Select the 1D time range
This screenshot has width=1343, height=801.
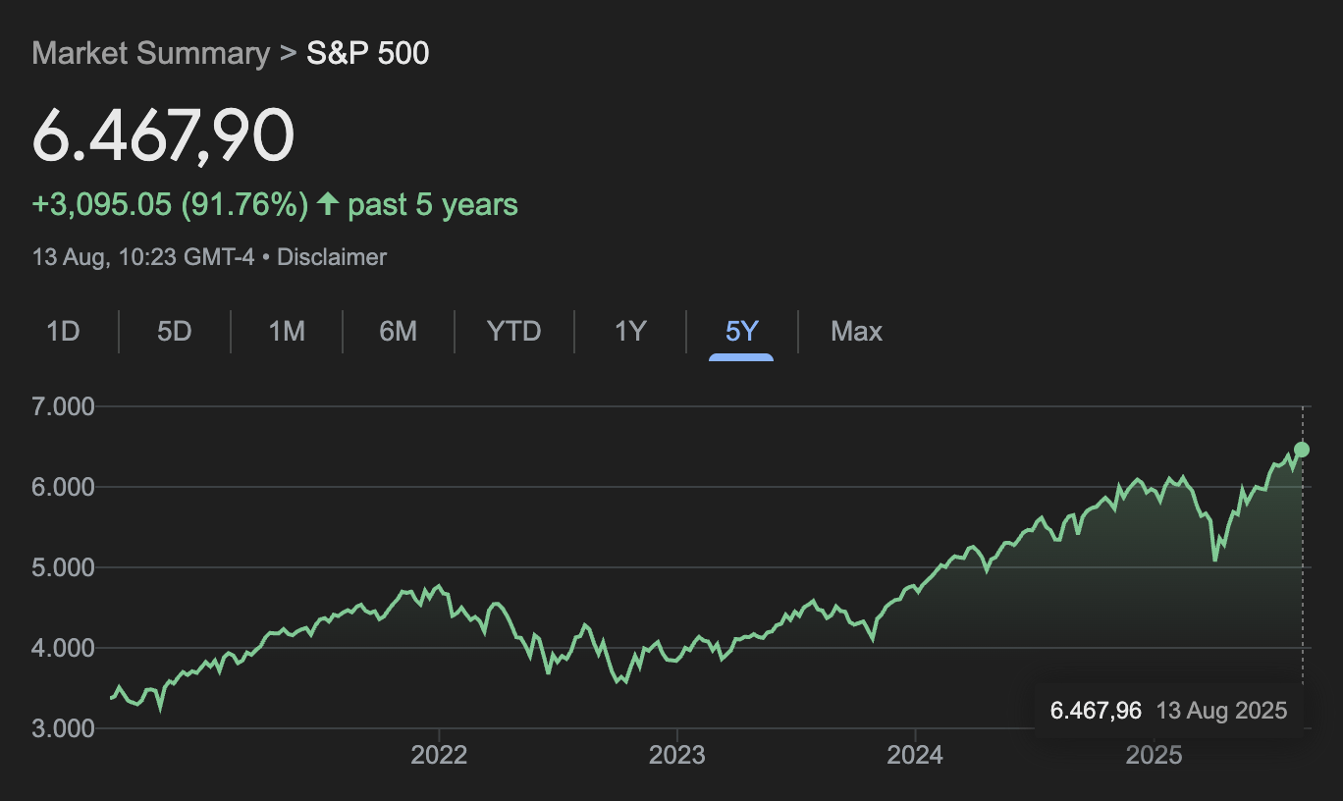pos(62,331)
